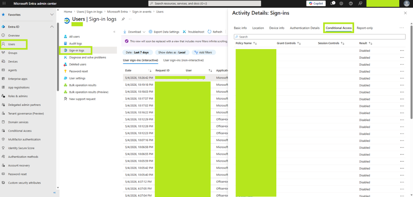Image resolution: width=413 pixels, height=197 pixels.
Task: Open Diagnose and solve problems
Action: (88, 57)
